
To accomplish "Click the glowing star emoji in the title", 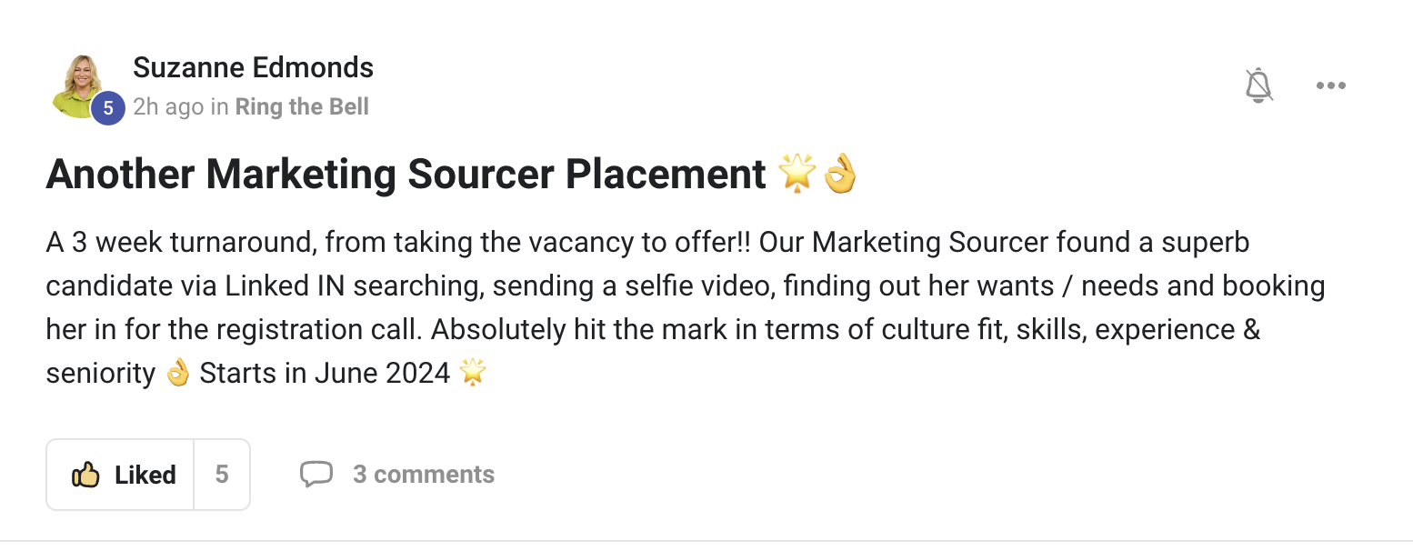I will [x=797, y=174].
